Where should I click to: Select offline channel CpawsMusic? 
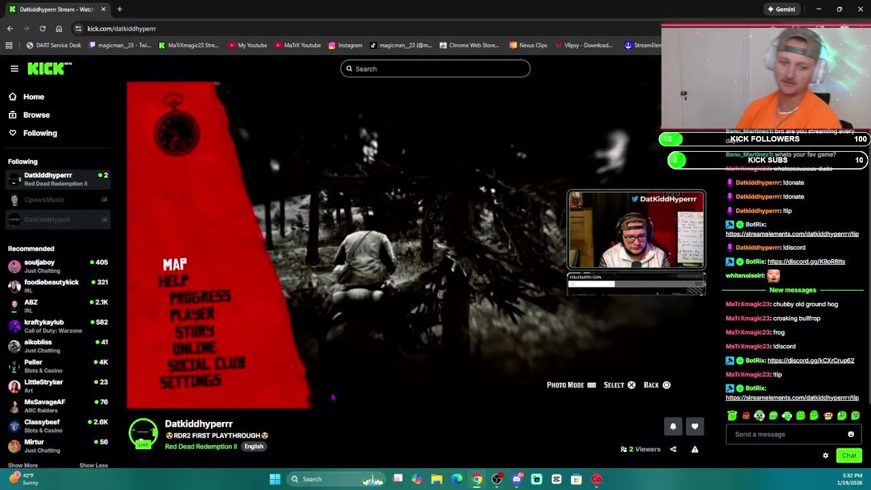(x=58, y=199)
